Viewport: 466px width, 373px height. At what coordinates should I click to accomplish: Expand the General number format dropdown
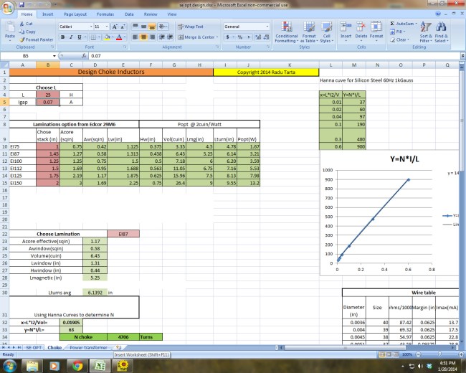[x=270, y=26]
